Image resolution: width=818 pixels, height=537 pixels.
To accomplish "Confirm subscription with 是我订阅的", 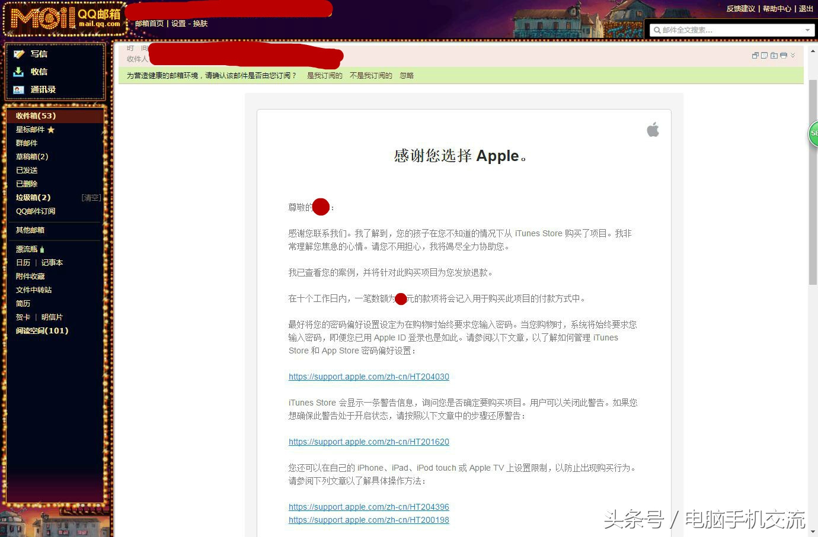I will tap(325, 75).
